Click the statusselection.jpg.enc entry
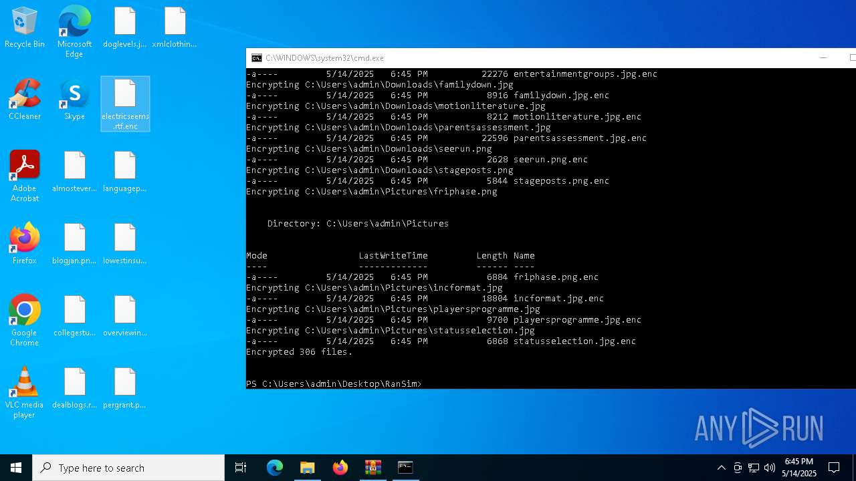The width and height of the screenshot is (856, 481). (574, 341)
